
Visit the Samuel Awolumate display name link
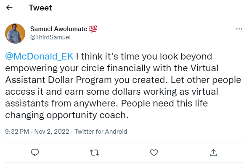pyautogui.click(x=58, y=29)
